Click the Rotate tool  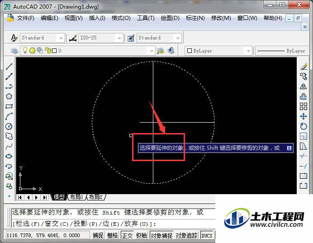pos(304,126)
